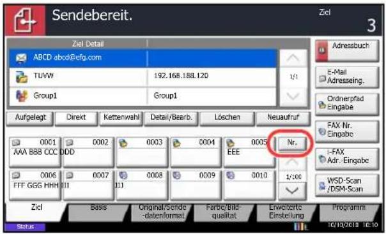Click the icon on WSD-Scan button
The image size is (386, 234).
tap(323, 186)
